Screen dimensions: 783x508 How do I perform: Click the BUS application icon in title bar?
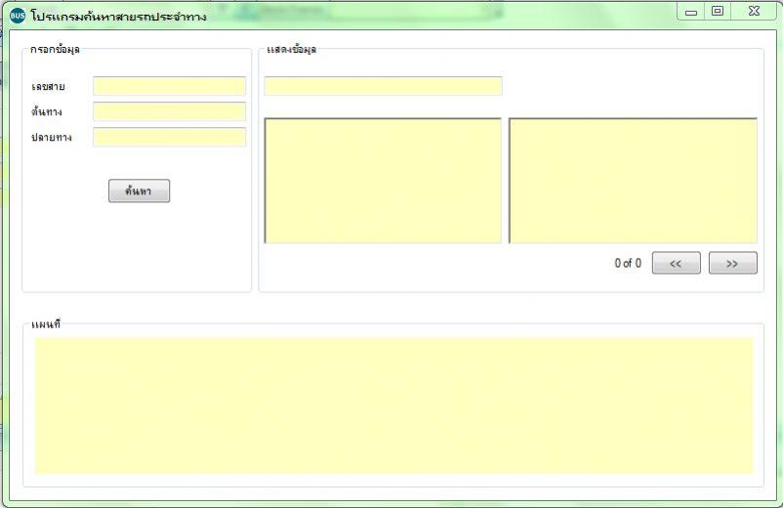click(x=17, y=16)
